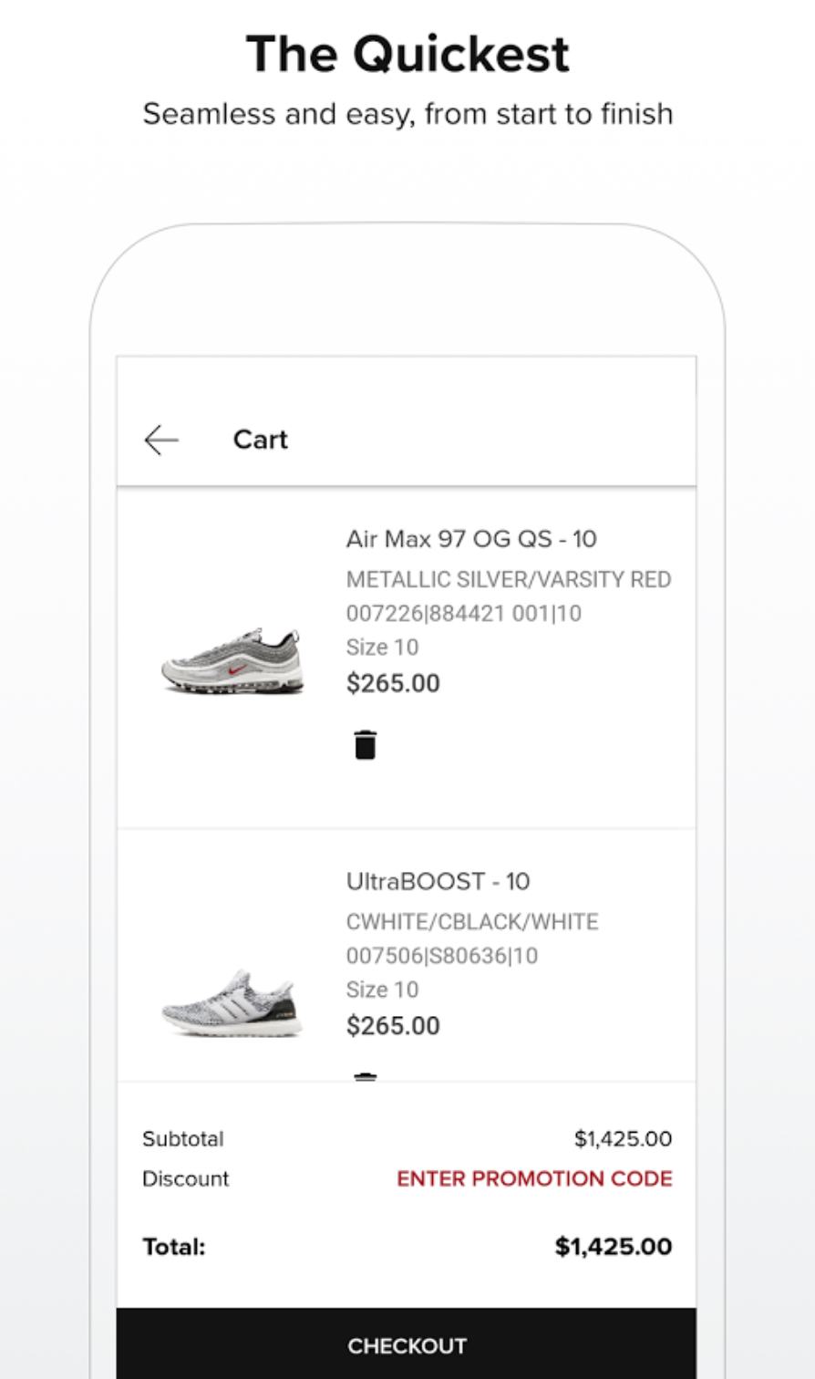Viewport: 815px width, 1379px height.
Task: Open the Air Max 97 shoe thumbnail
Action: [x=232, y=661]
